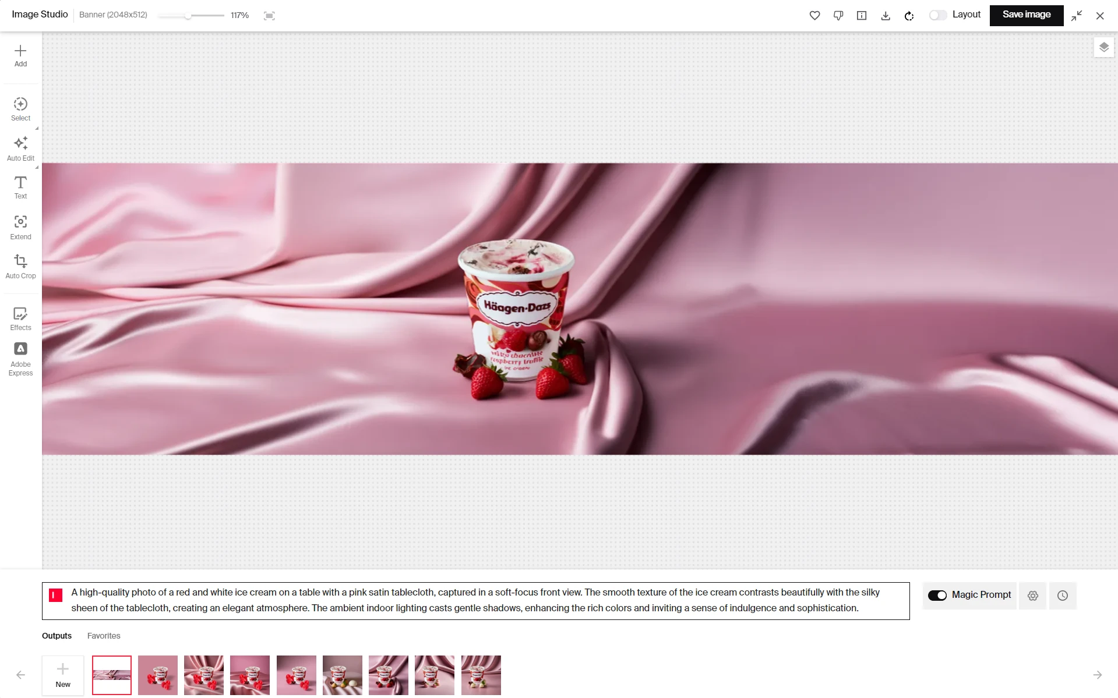This screenshot has width=1118, height=698.
Task: Open the layers panel icon
Action: (1103, 47)
